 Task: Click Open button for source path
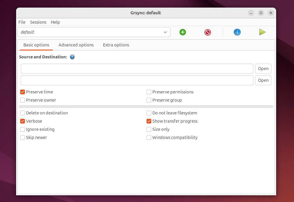tap(263, 69)
